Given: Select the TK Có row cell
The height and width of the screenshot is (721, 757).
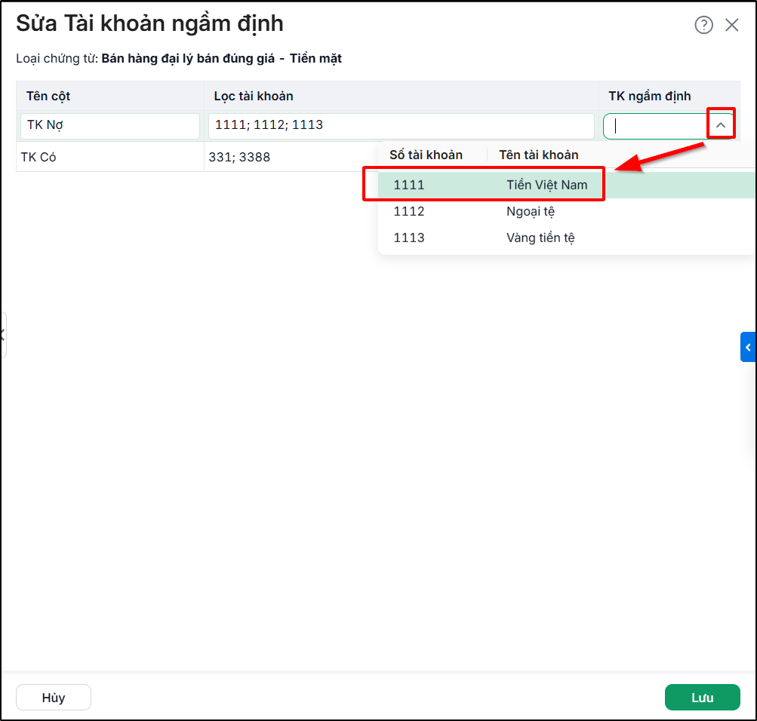Looking at the screenshot, I should [x=110, y=157].
